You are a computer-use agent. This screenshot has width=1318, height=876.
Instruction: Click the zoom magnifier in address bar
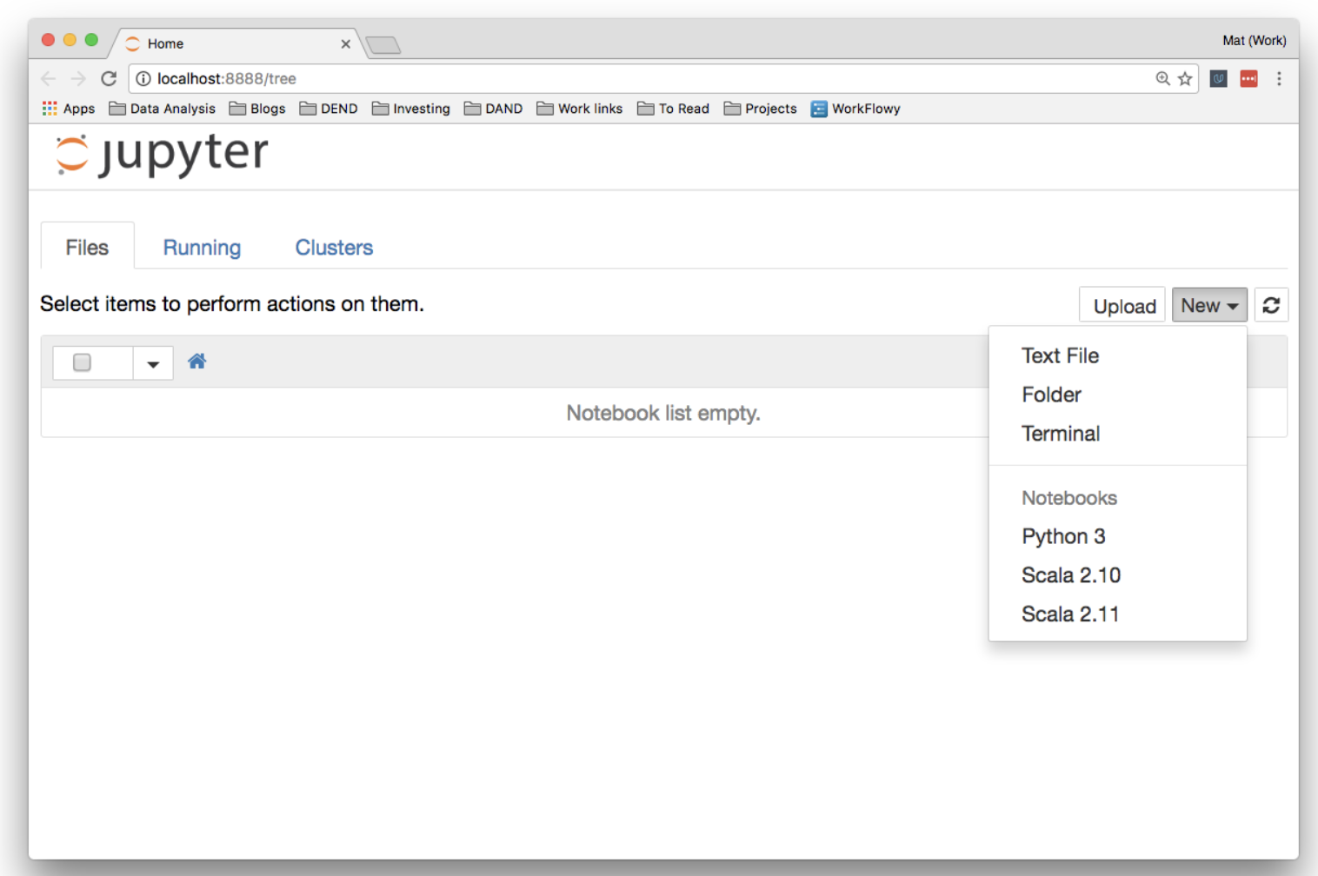coord(1162,78)
